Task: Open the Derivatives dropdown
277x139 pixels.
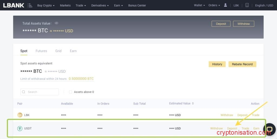Action: click(100, 5)
